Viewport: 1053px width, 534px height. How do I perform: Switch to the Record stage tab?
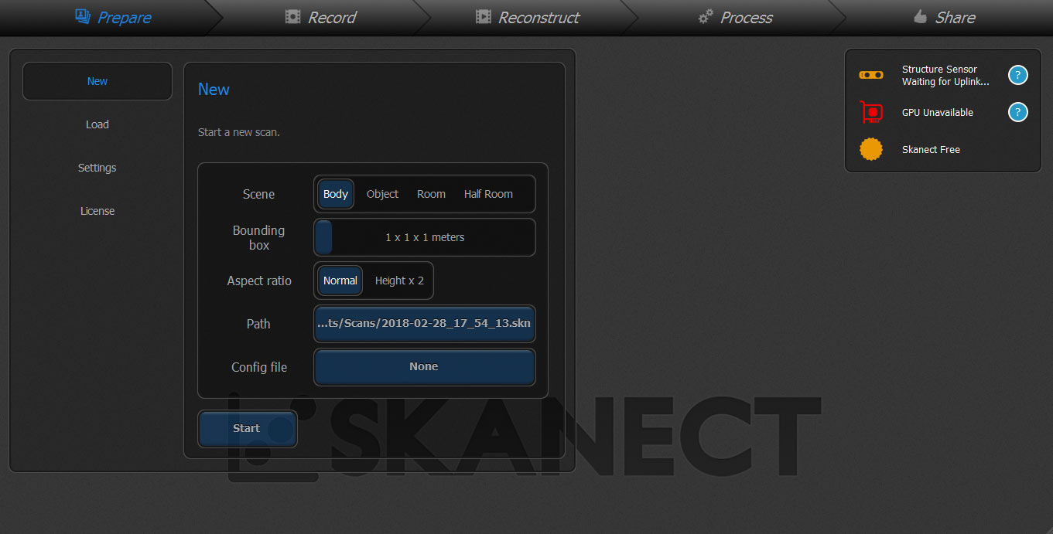(320, 17)
